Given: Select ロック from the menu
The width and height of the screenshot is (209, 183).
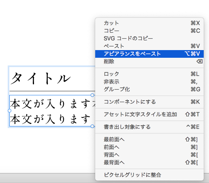Looking at the screenshot, I should [149, 74].
